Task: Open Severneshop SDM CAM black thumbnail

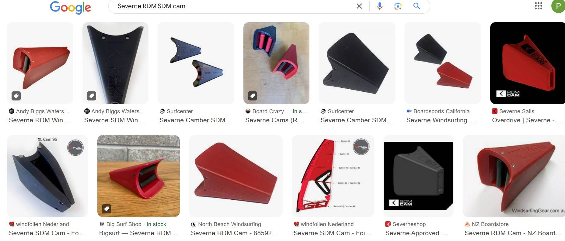Action: 418,176
